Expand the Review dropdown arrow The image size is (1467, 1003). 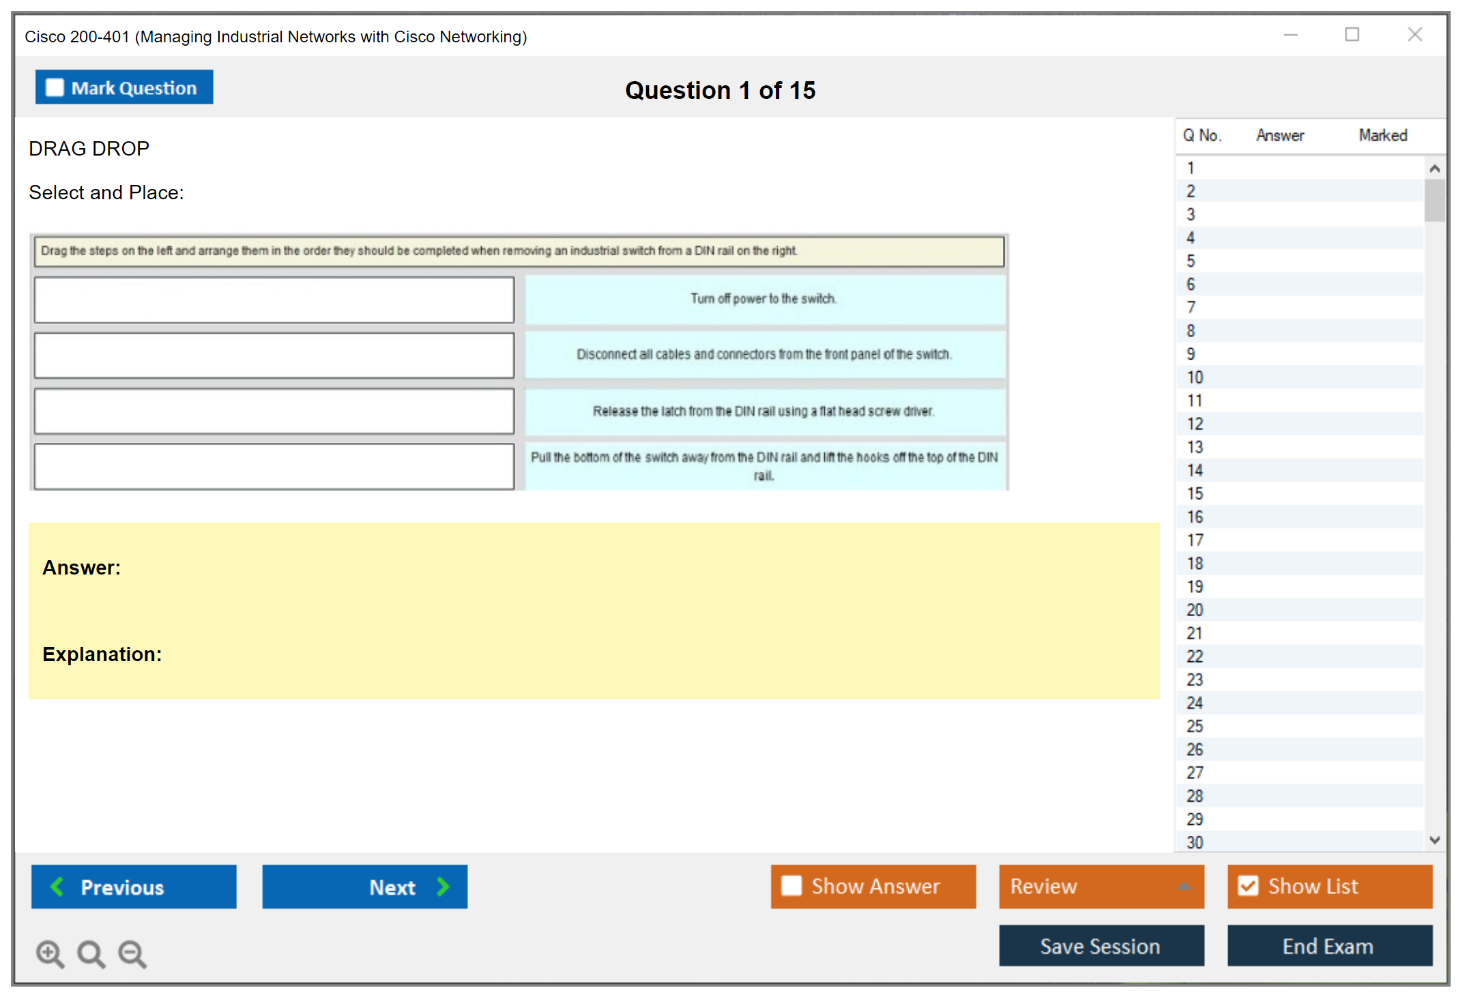1184,886
